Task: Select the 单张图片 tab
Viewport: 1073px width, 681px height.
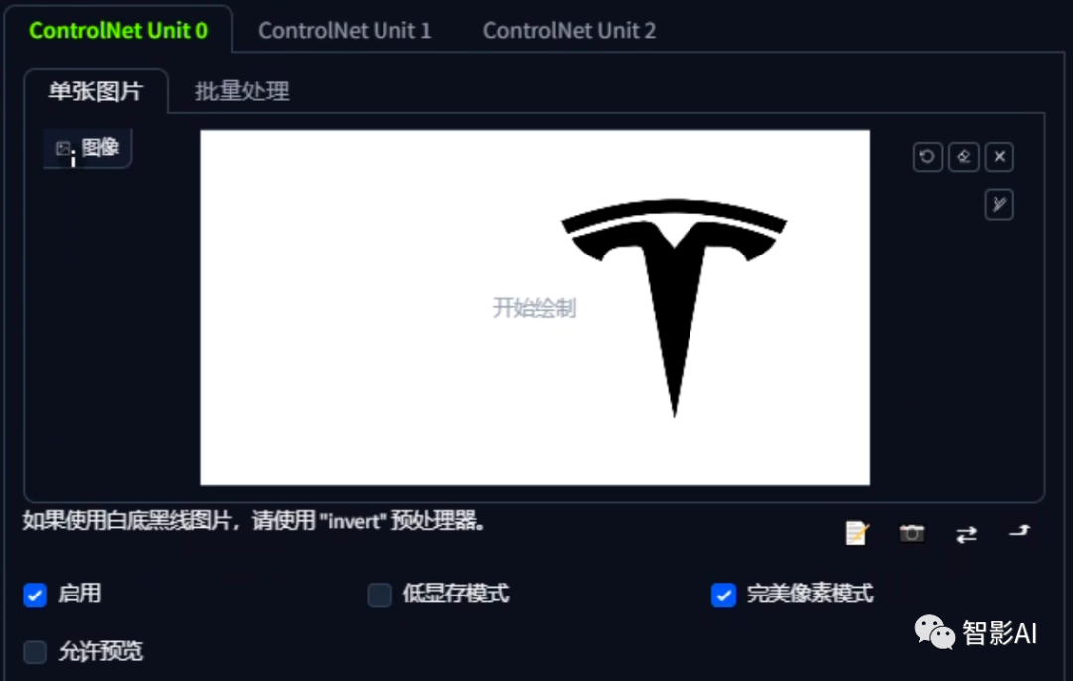Action: coord(95,91)
